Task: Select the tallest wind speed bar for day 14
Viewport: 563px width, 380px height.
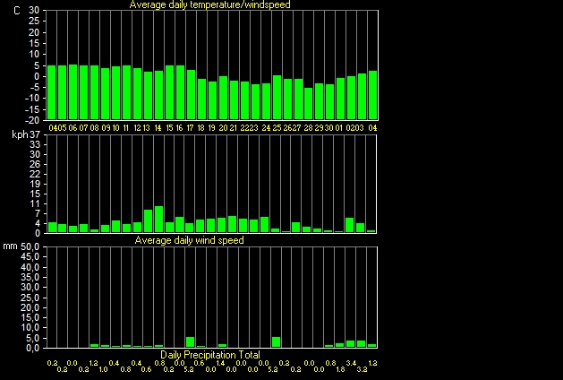Action: 158,220
